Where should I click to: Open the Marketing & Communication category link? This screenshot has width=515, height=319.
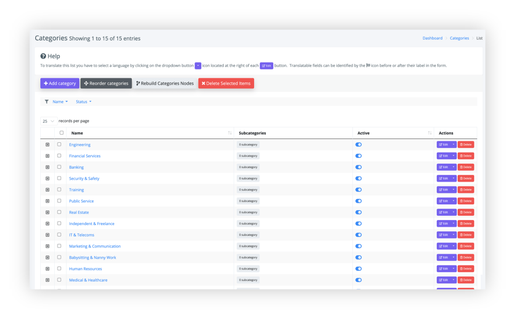point(95,246)
